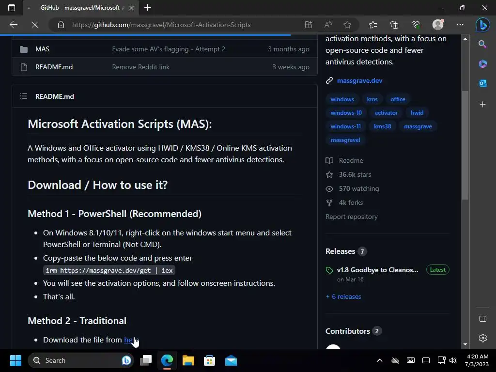Open Collections icon in toolbar
This screenshot has width=496, height=372.
tap(394, 25)
